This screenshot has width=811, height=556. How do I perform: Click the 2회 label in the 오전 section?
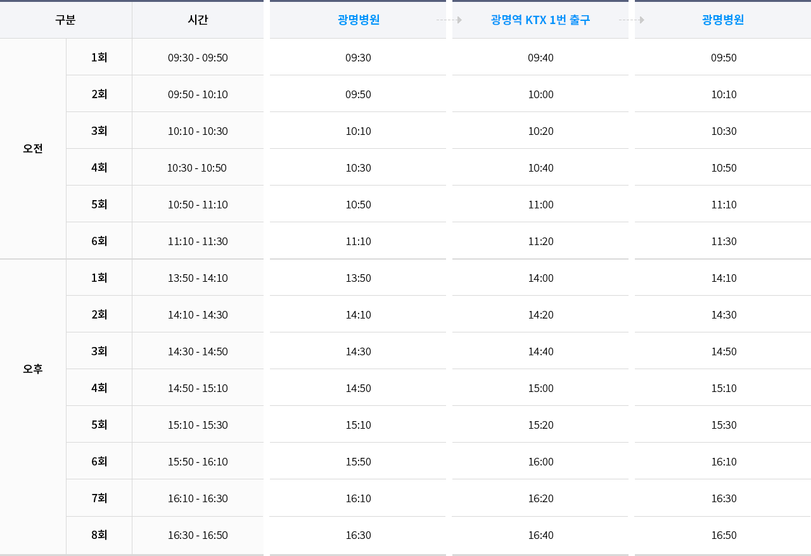99,94
